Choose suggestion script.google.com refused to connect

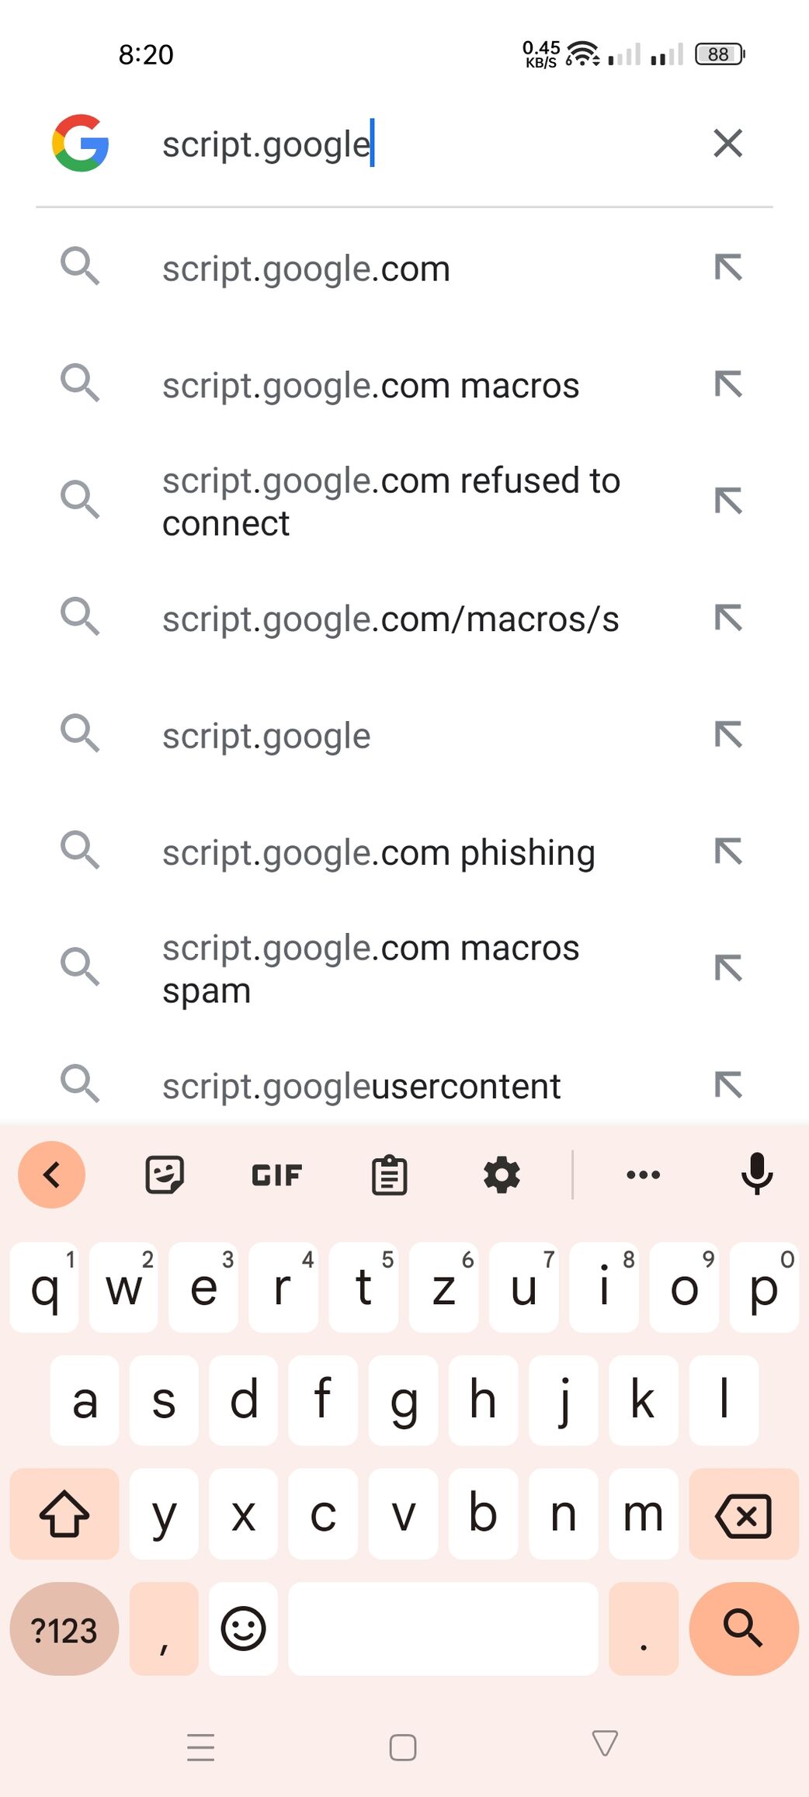point(391,501)
